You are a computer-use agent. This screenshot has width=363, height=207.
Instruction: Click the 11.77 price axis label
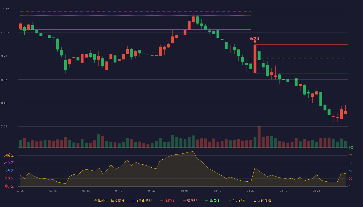tap(5, 10)
